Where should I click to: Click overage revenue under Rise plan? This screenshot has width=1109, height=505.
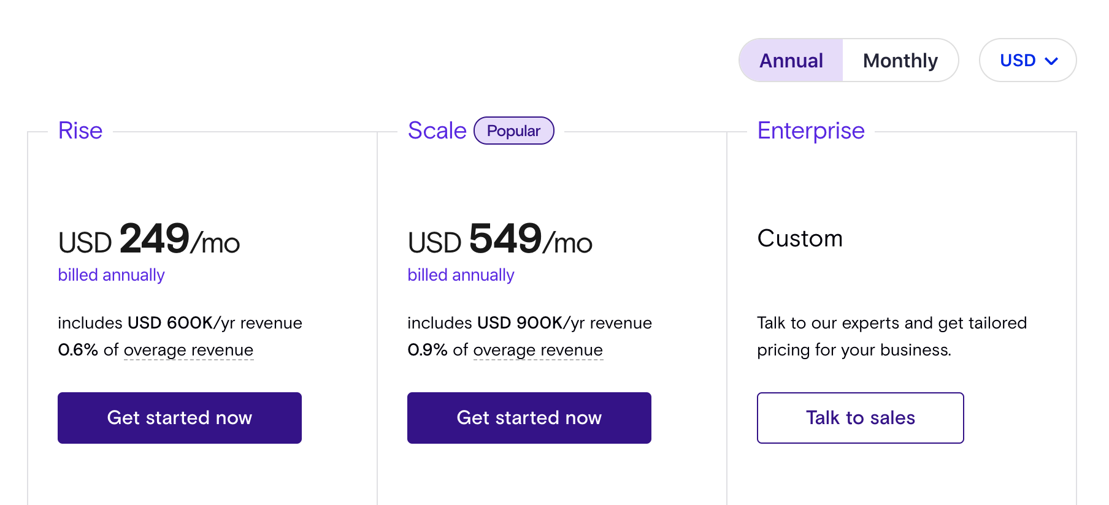pyautogui.click(x=188, y=350)
